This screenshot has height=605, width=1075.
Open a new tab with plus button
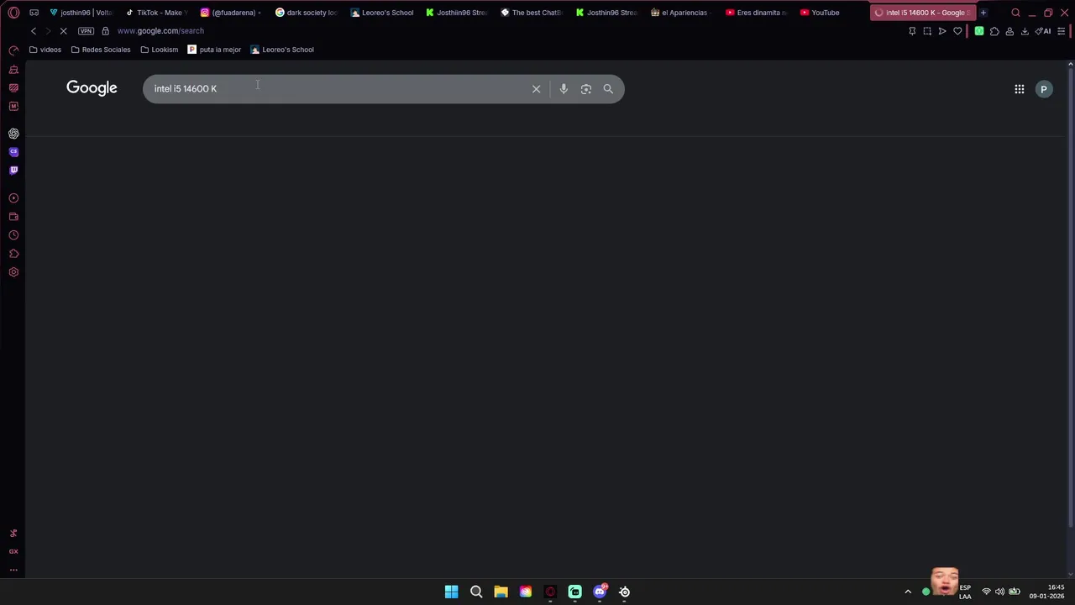coord(983,13)
